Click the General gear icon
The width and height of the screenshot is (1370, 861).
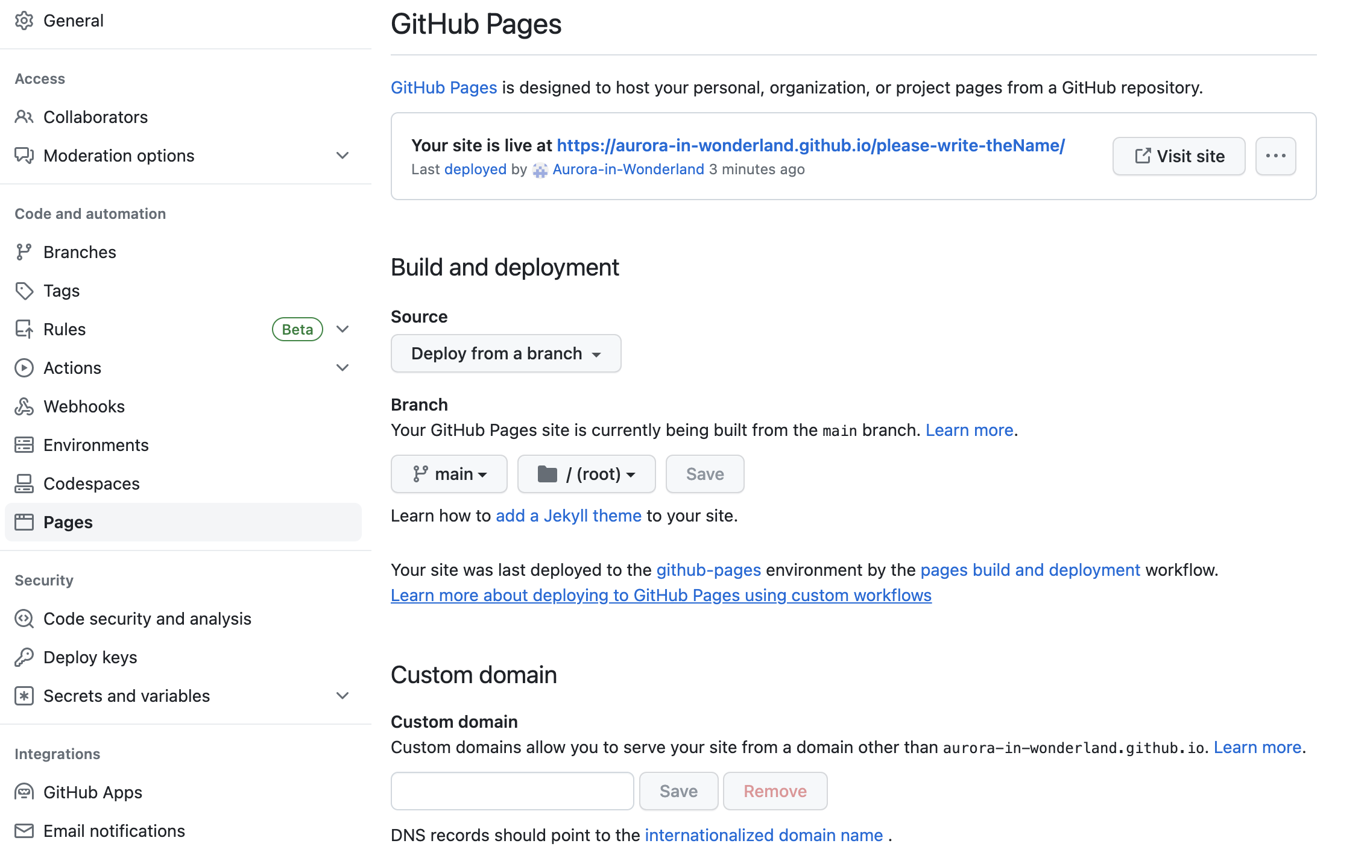click(24, 20)
